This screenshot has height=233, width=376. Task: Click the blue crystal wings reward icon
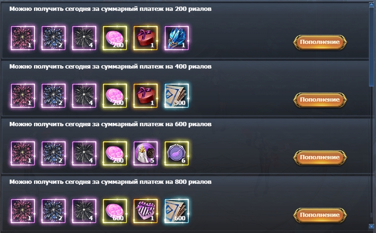[x=176, y=38]
